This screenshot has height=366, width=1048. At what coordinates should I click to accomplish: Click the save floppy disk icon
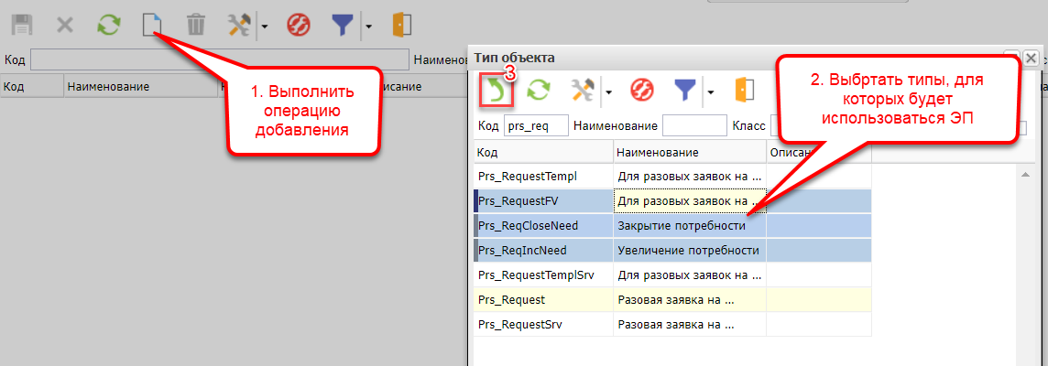pos(21,25)
